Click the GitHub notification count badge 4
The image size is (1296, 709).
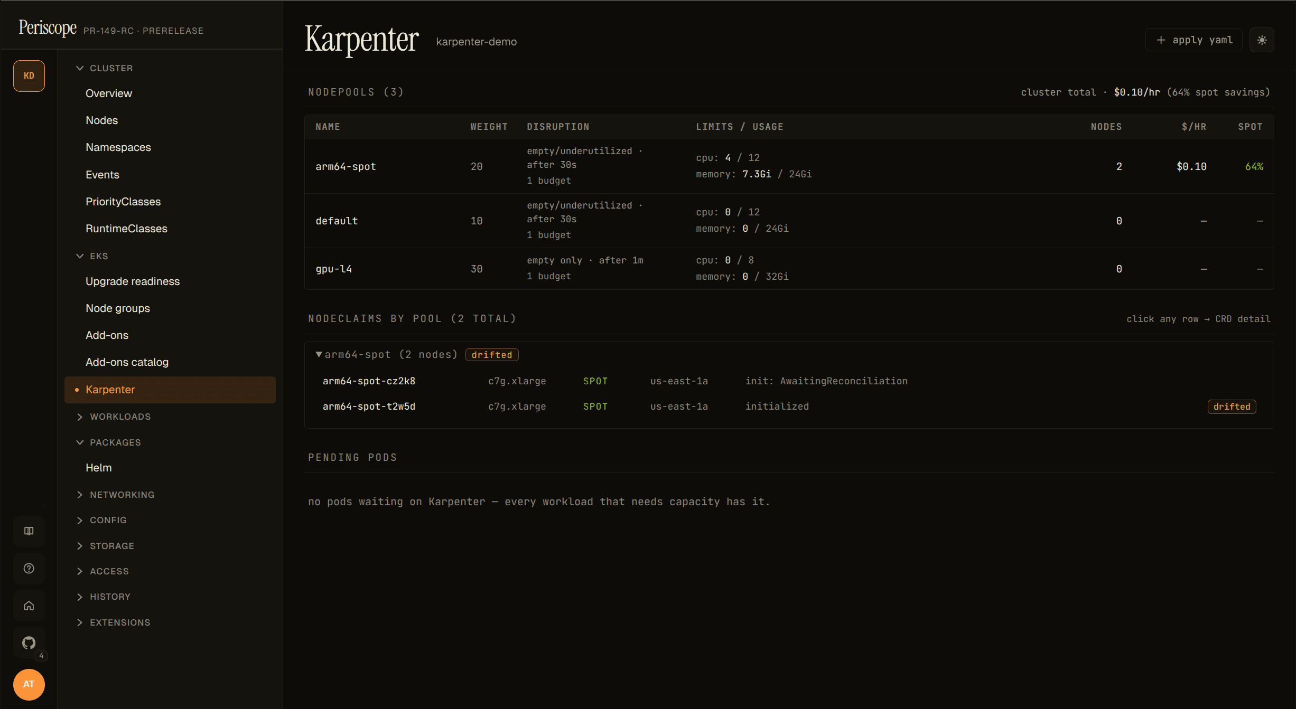[x=41, y=656]
